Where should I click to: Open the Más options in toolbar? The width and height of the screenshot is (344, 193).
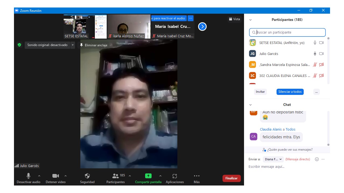coord(197,179)
